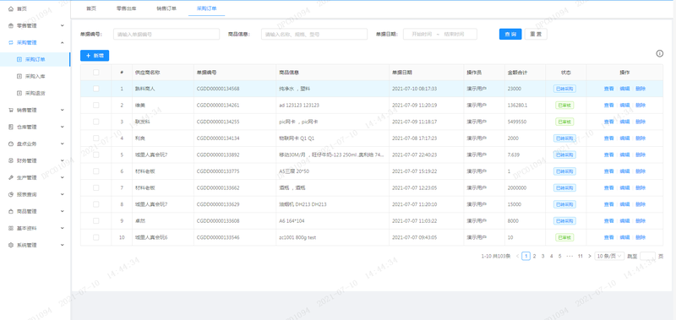This screenshot has height=320, width=676.
Task: Click the 报表查询 pie chart icon
Action: (x=11, y=194)
